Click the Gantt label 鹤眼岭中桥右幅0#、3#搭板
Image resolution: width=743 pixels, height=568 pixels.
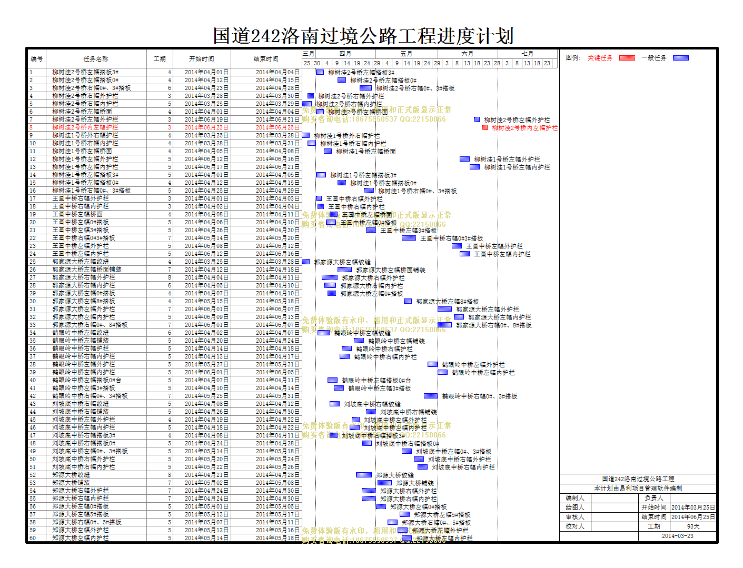[x=480, y=396]
